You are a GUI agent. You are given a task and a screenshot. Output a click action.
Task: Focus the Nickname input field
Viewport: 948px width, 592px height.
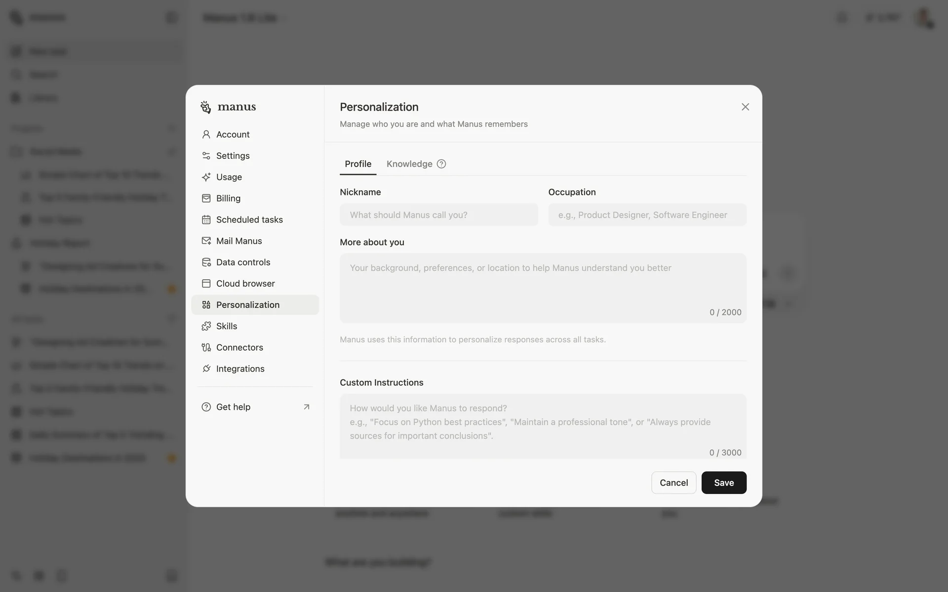(438, 215)
